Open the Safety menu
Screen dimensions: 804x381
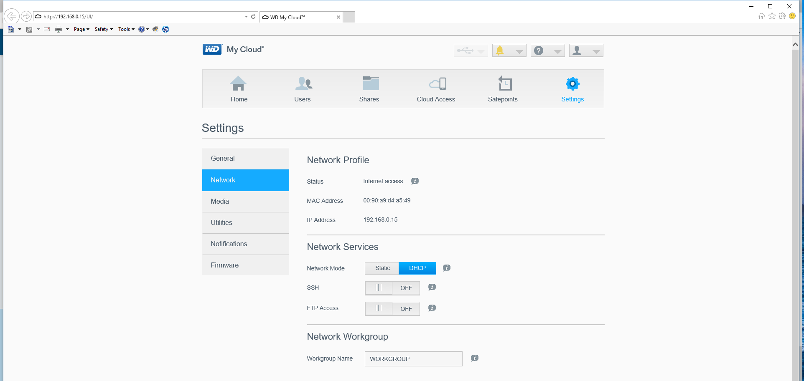point(104,29)
